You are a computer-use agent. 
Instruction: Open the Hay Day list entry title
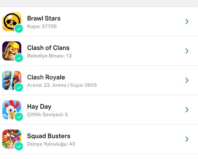(x=39, y=107)
